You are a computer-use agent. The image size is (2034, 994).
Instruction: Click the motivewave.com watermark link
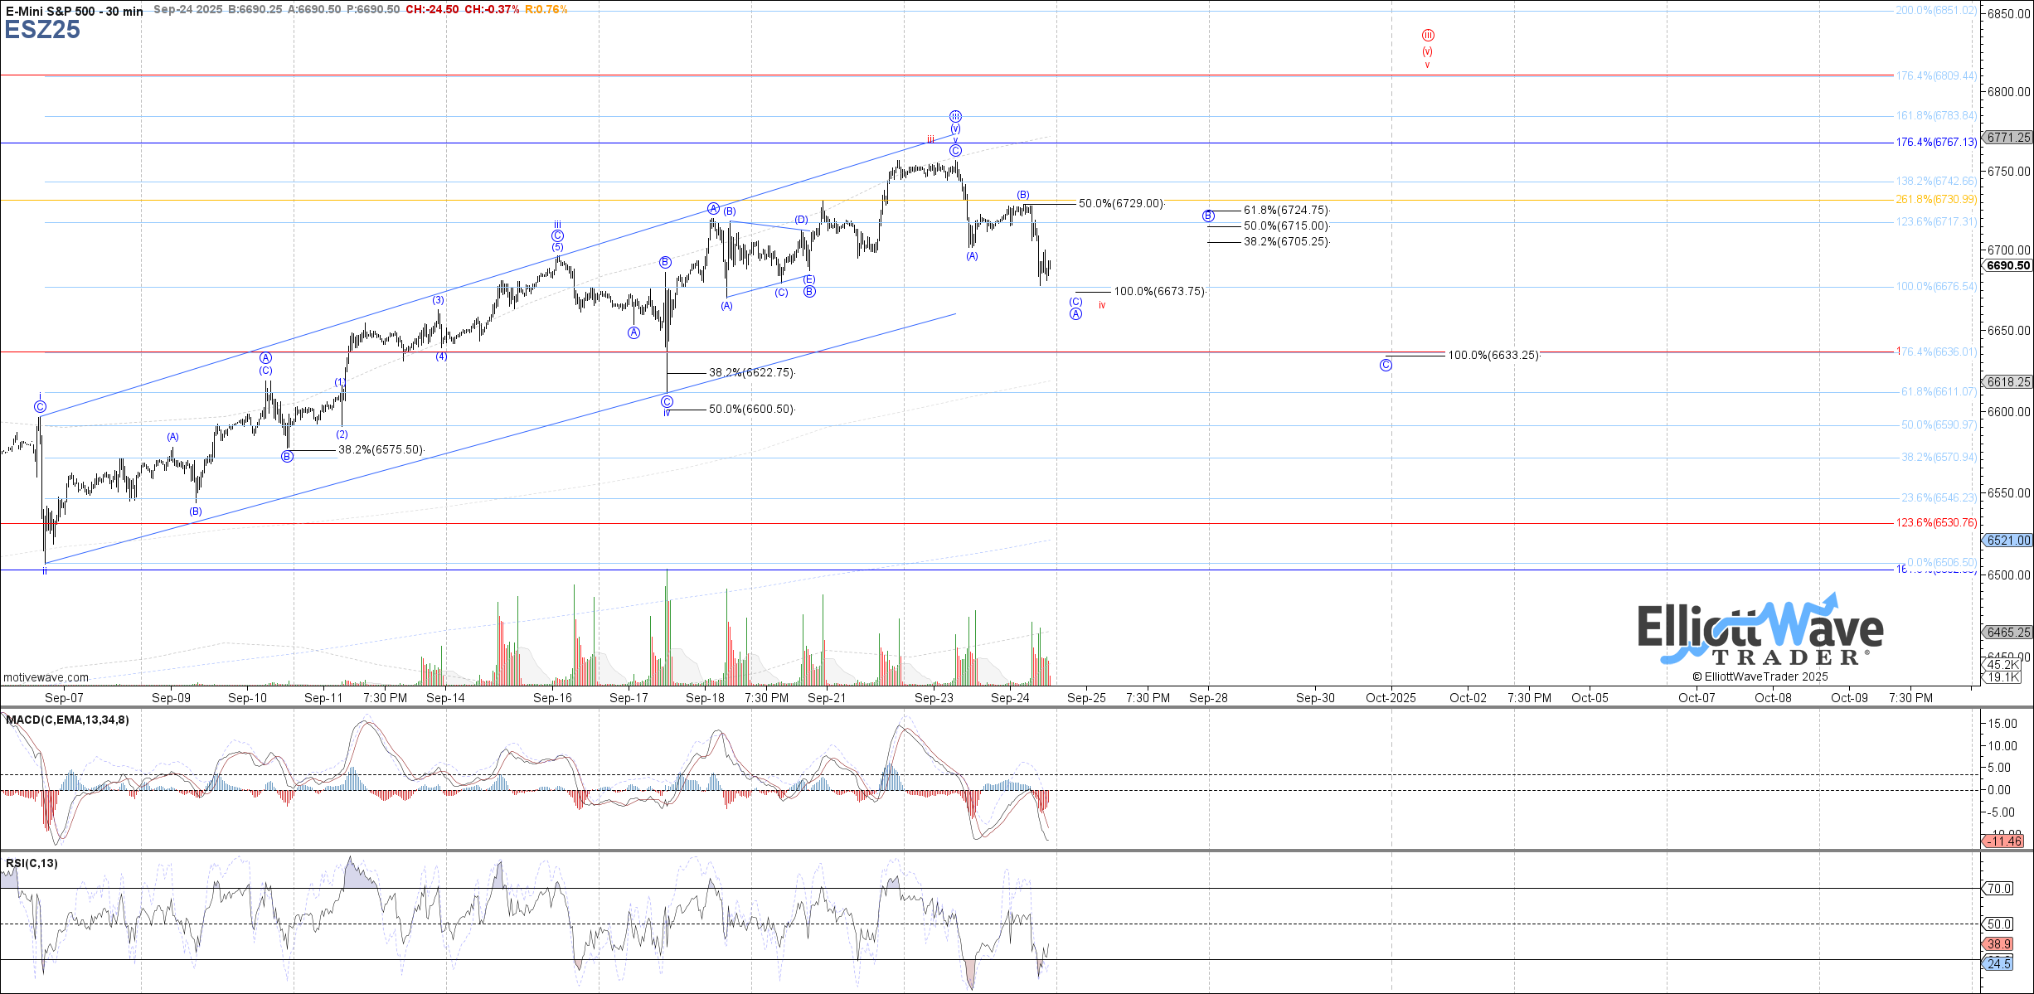pos(46,677)
